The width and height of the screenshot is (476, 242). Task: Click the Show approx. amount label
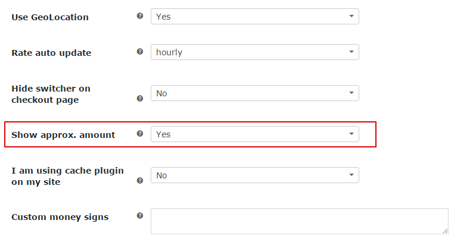click(63, 135)
